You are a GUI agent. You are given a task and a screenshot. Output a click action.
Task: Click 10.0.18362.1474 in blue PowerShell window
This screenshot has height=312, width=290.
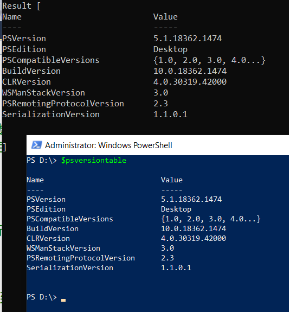coord(194,228)
